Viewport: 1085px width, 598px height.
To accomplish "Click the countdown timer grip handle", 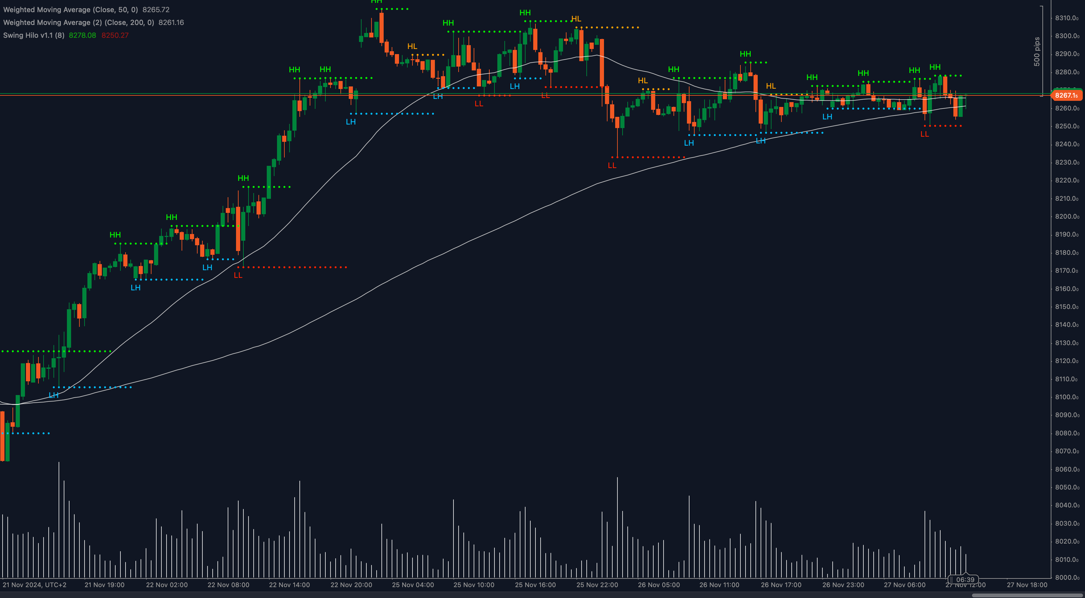I will [x=951, y=579].
